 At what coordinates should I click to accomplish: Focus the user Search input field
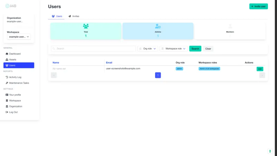[93, 49]
